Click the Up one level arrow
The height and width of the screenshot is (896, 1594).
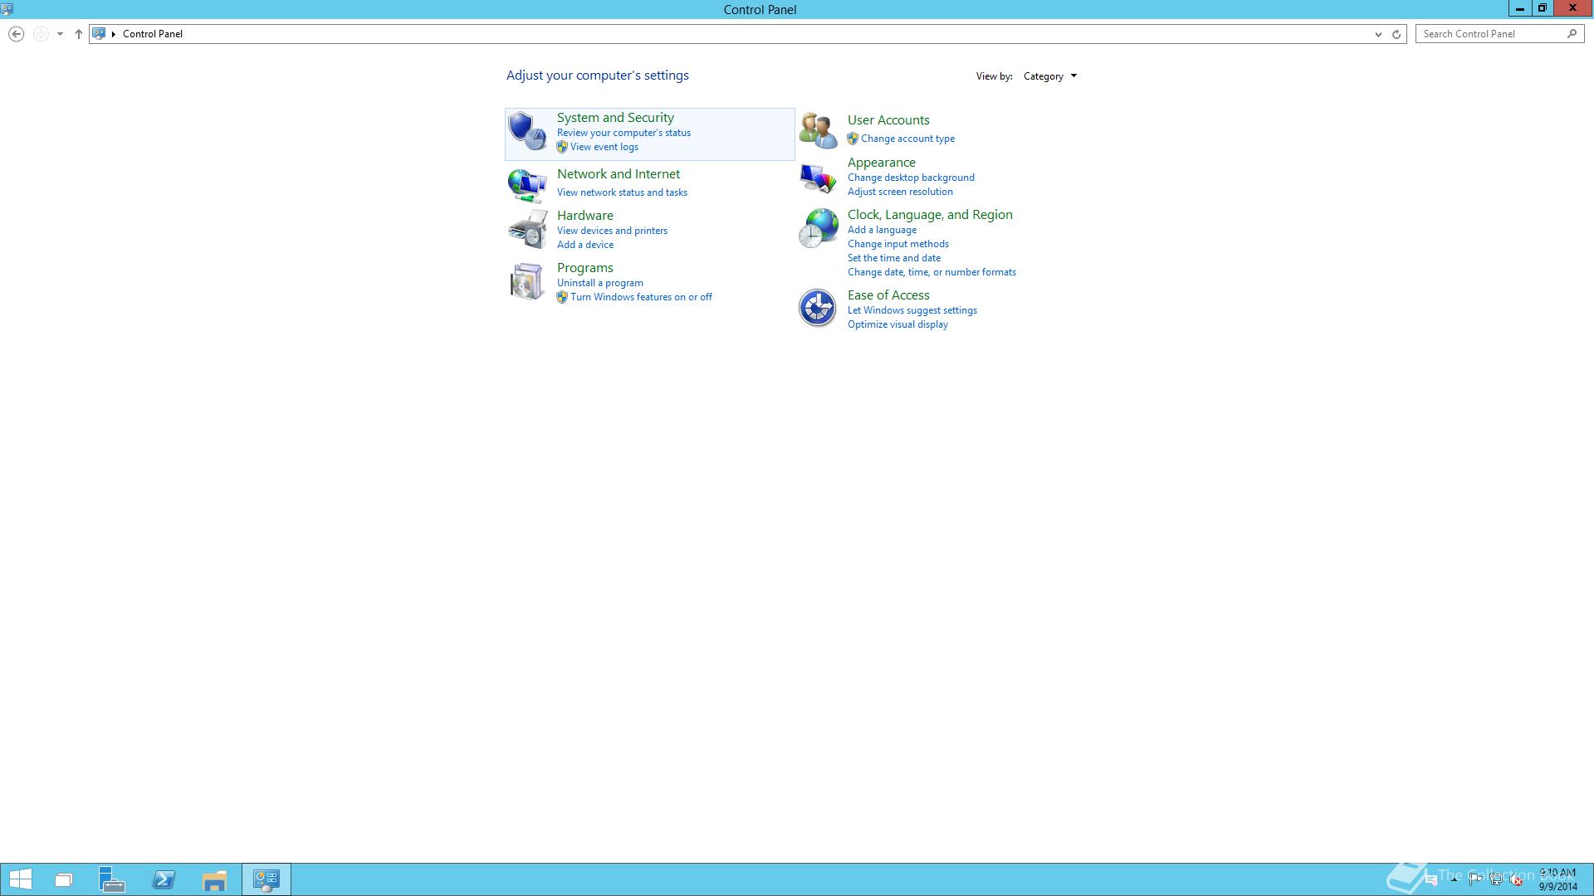79,34
